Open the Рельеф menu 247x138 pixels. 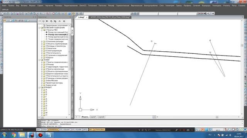[111, 5]
